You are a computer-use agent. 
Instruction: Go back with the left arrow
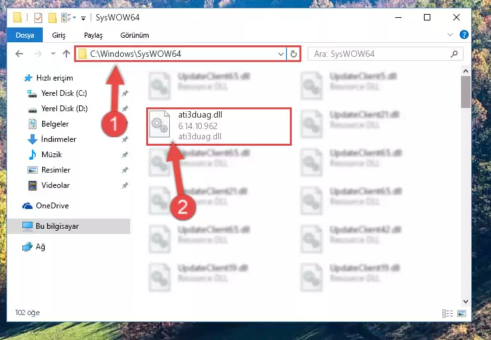click(x=19, y=54)
